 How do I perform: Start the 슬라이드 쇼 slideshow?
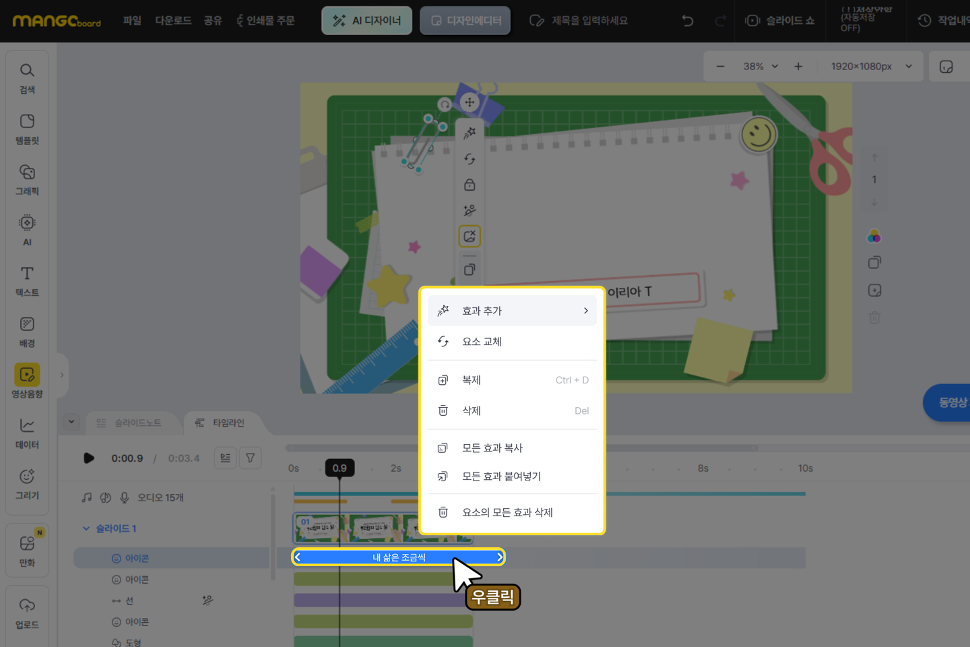(779, 21)
